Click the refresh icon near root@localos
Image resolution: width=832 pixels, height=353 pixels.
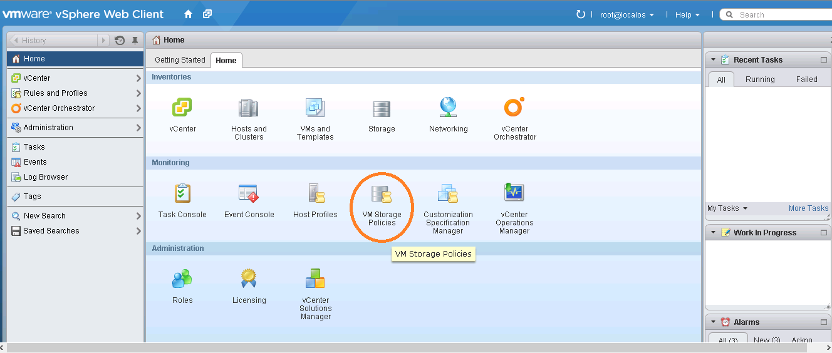tap(581, 14)
